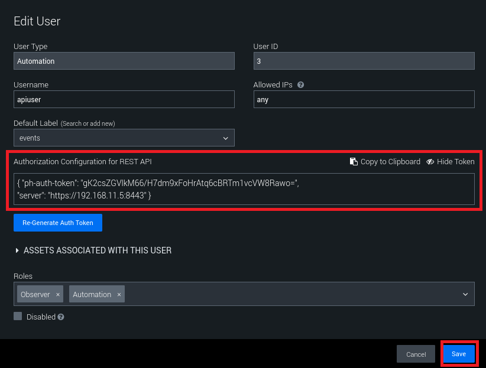This screenshot has width=486, height=368.
Task: Click Re-Generate Auth Token button
Action: coord(58,223)
